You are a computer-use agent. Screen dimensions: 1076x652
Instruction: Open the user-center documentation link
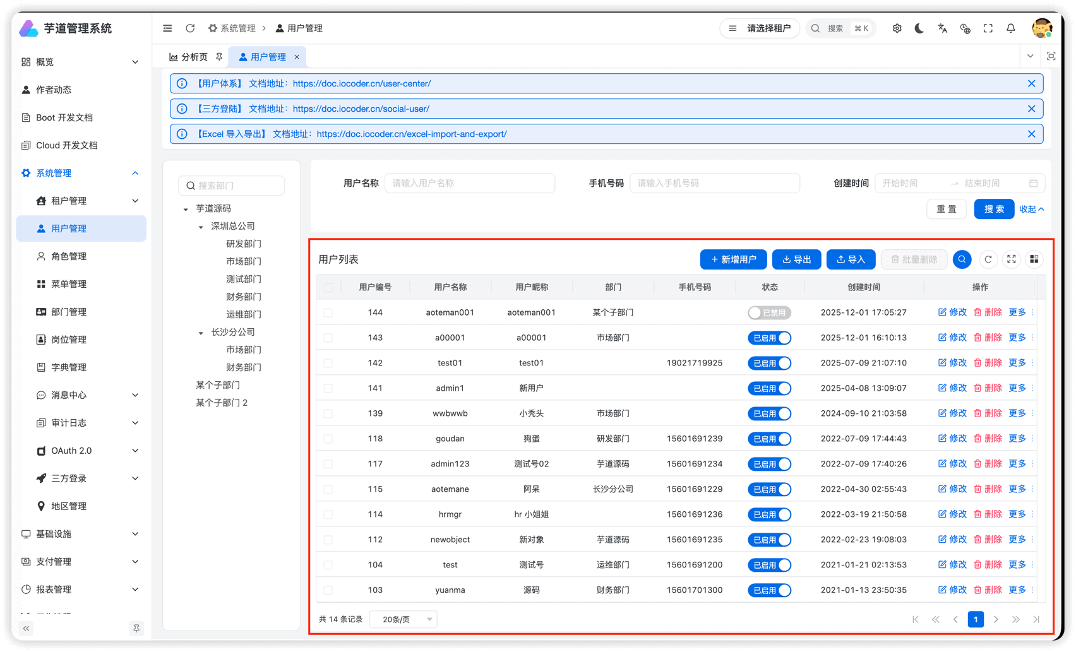[x=361, y=83]
